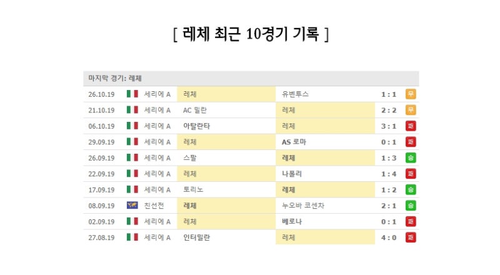The image size is (500, 275).
Task: Click the green win badge on 누오바 코센차 row
Action: [411, 206]
